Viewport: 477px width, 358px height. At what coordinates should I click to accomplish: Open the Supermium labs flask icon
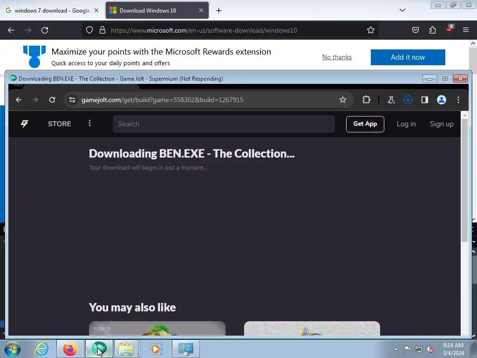point(391,100)
